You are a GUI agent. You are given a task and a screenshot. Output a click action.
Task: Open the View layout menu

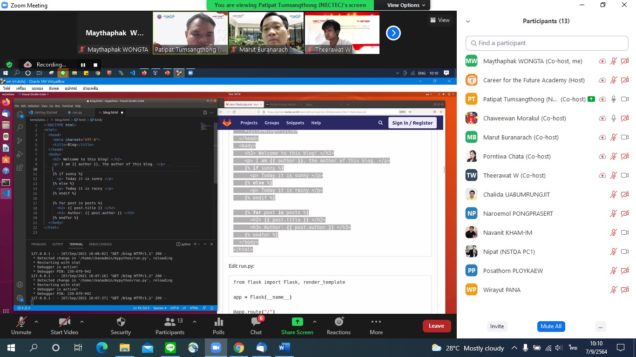(x=440, y=20)
